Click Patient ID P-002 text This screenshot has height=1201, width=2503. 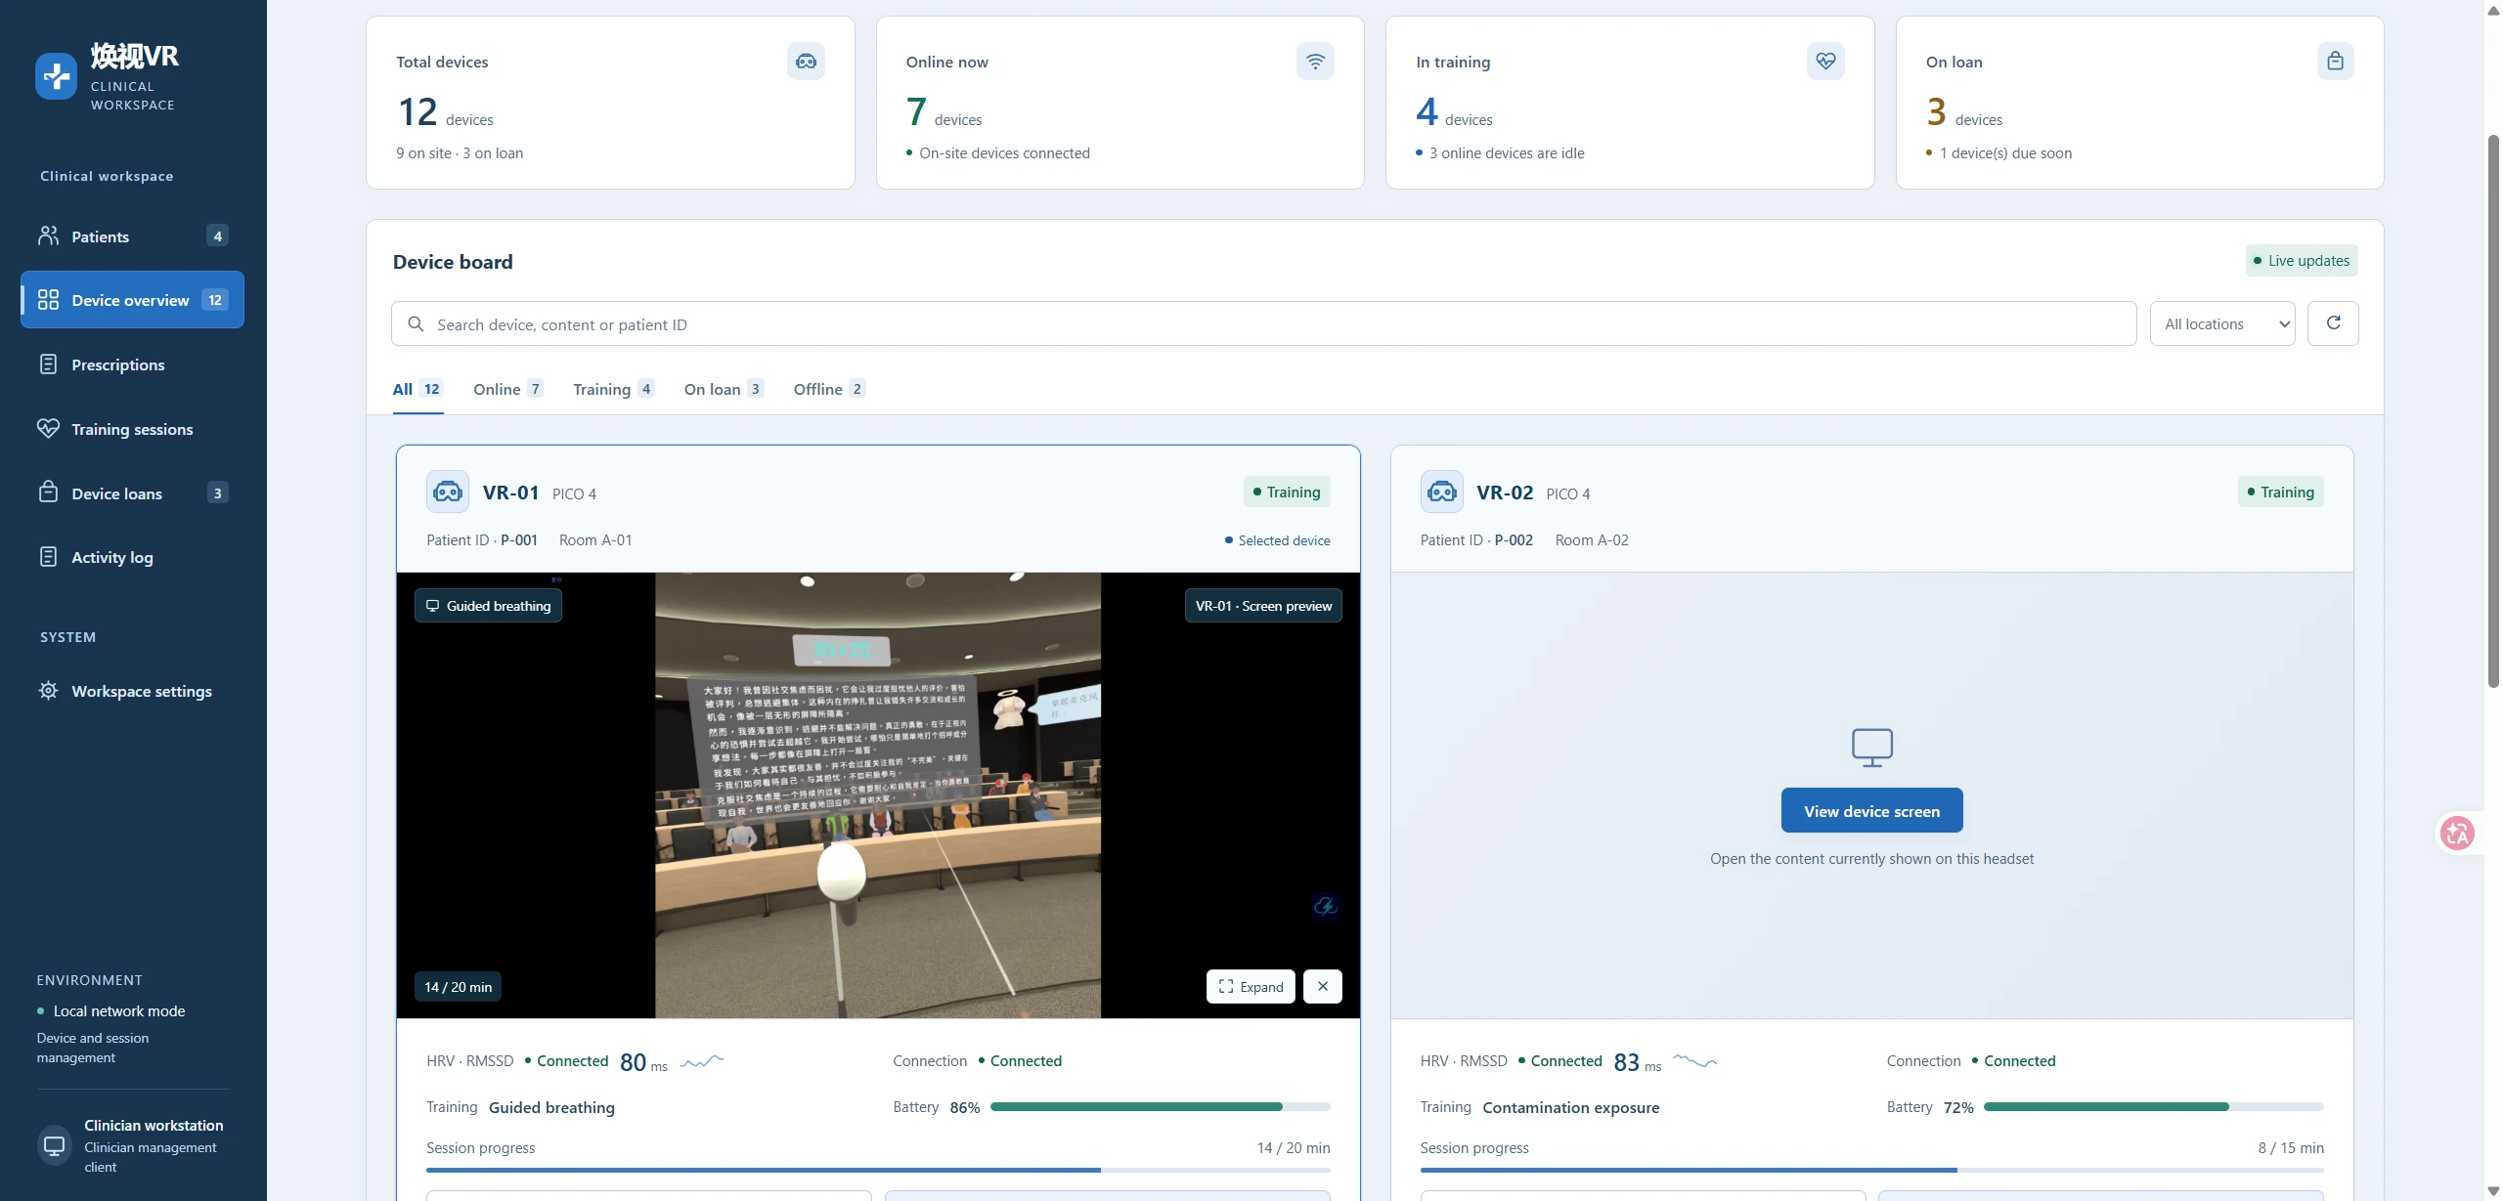1476,540
